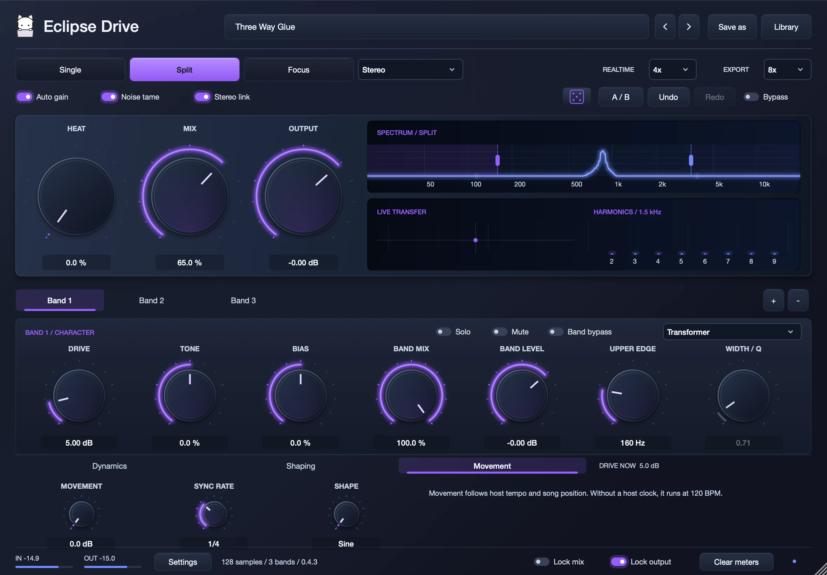Image resolution: width=827 pixels, height=575 pixels.
Task: Click Save as button
Action: (732, 27)
